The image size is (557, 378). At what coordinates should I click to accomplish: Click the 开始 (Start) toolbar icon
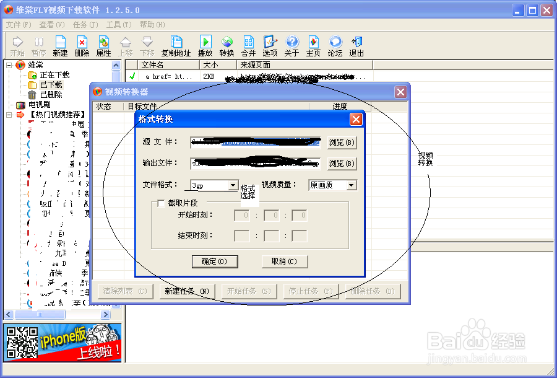click(x=17, y=46)
